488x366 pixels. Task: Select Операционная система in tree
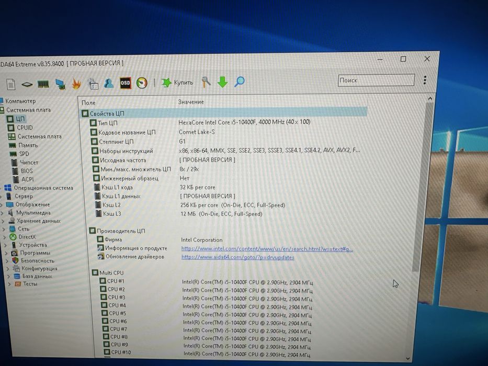click(43, 188)
